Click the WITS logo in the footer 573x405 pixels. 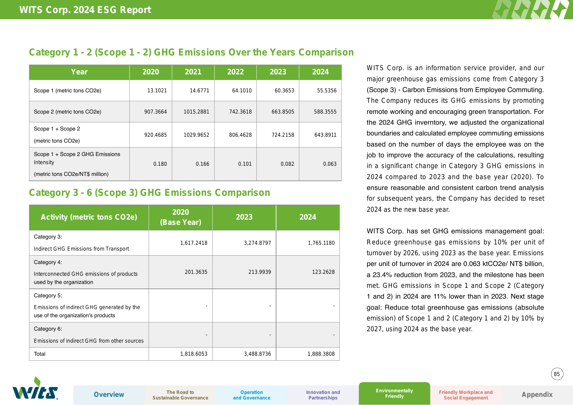point(35,388)
